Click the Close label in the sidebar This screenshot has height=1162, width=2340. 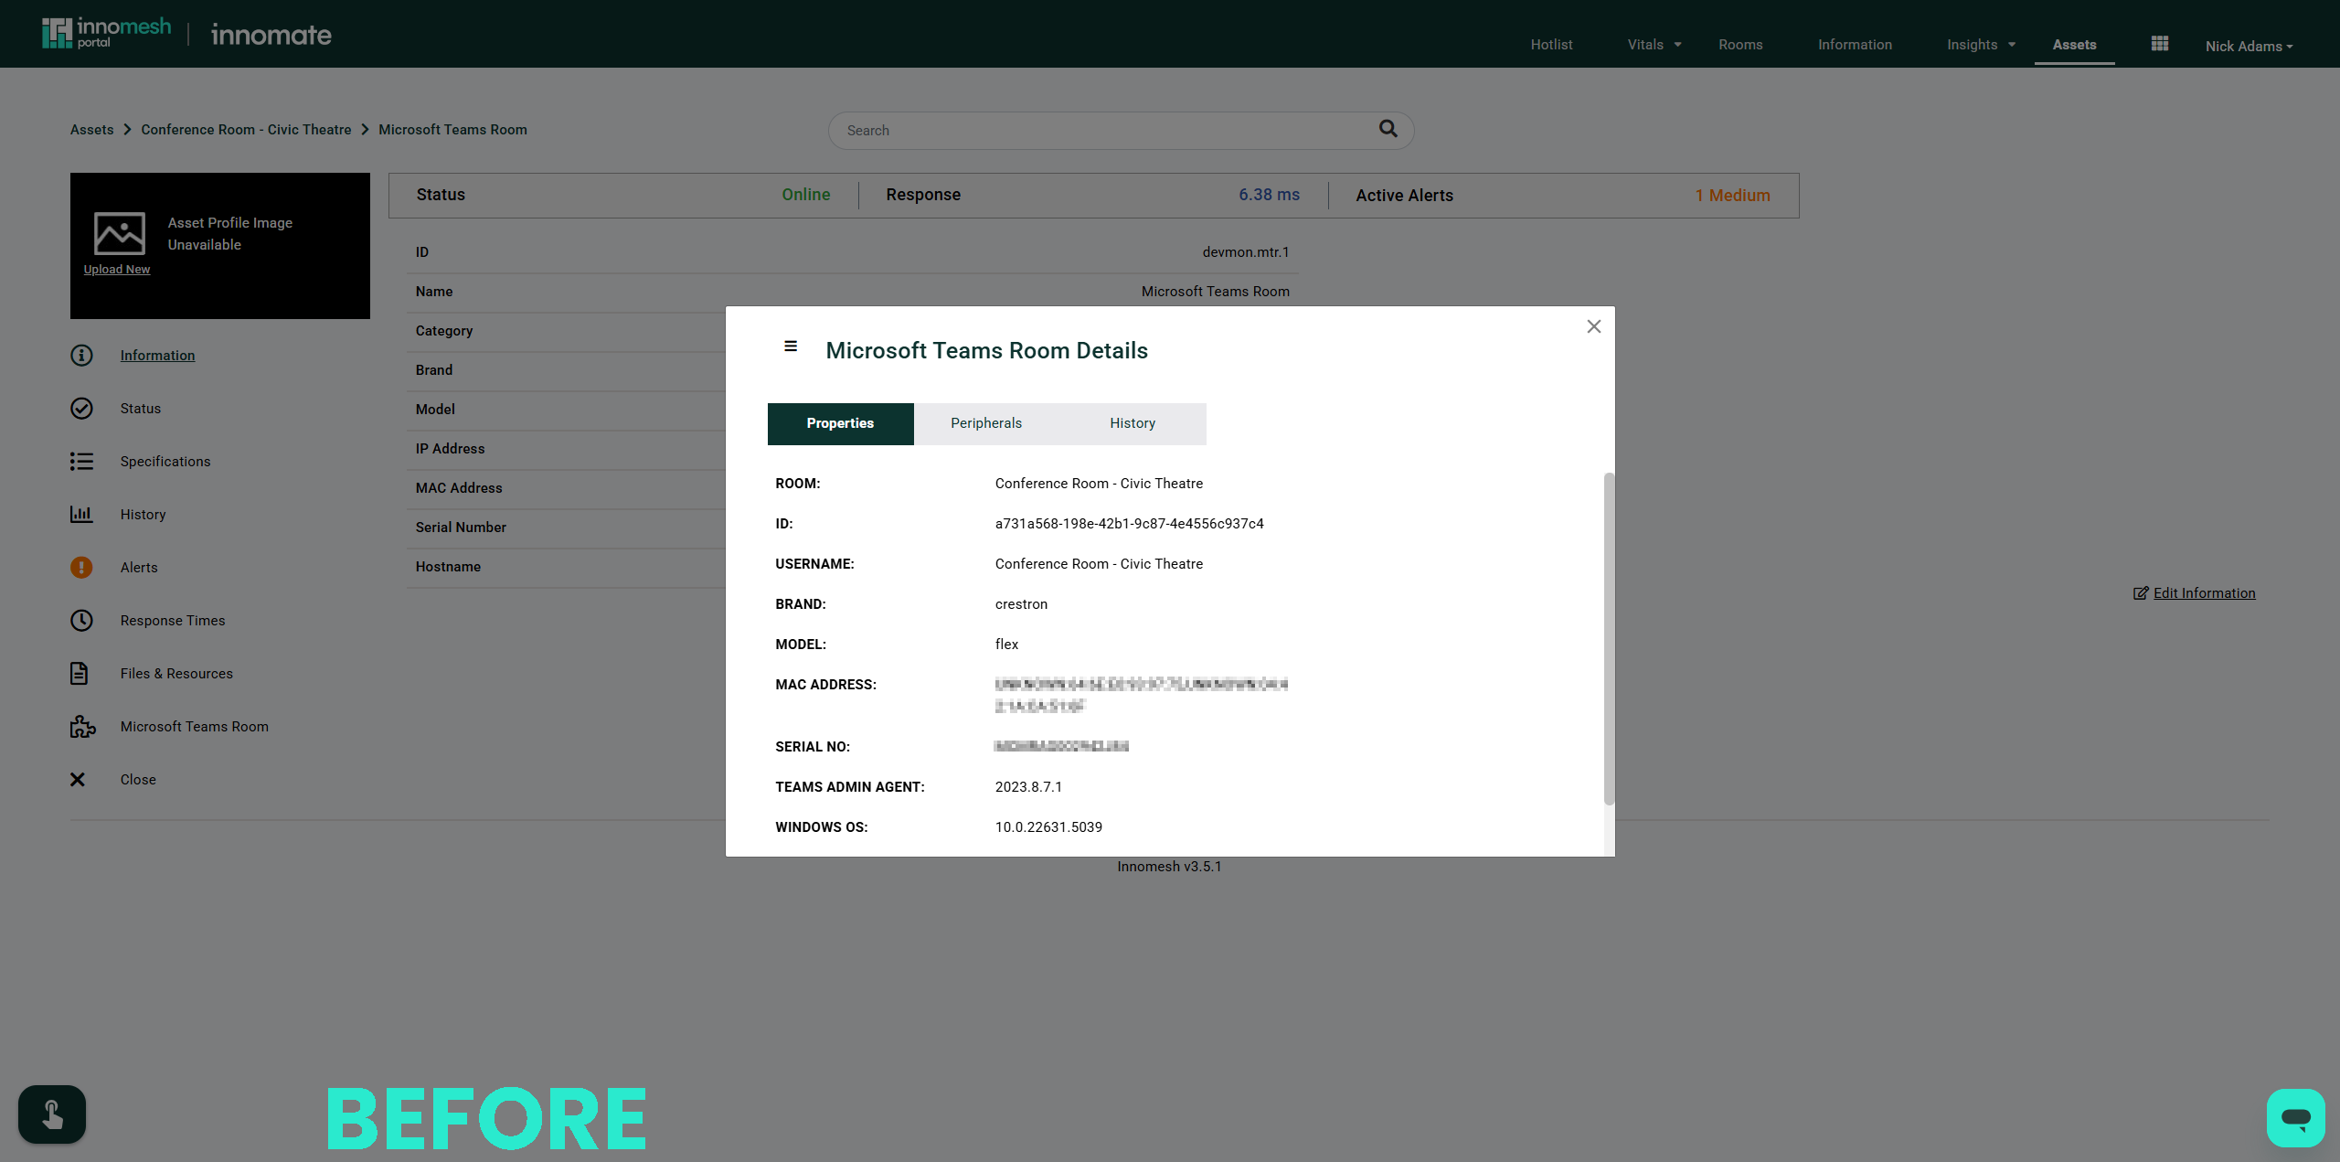138,780
